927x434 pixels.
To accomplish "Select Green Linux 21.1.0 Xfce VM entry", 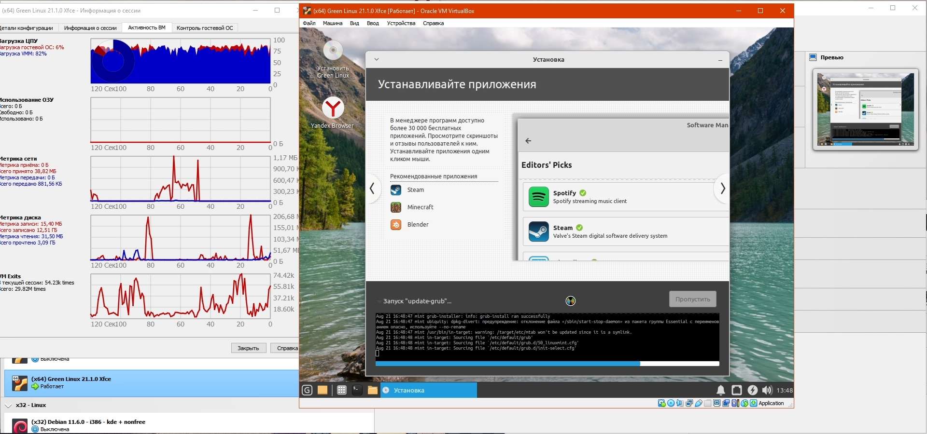I will pos(151,383).
